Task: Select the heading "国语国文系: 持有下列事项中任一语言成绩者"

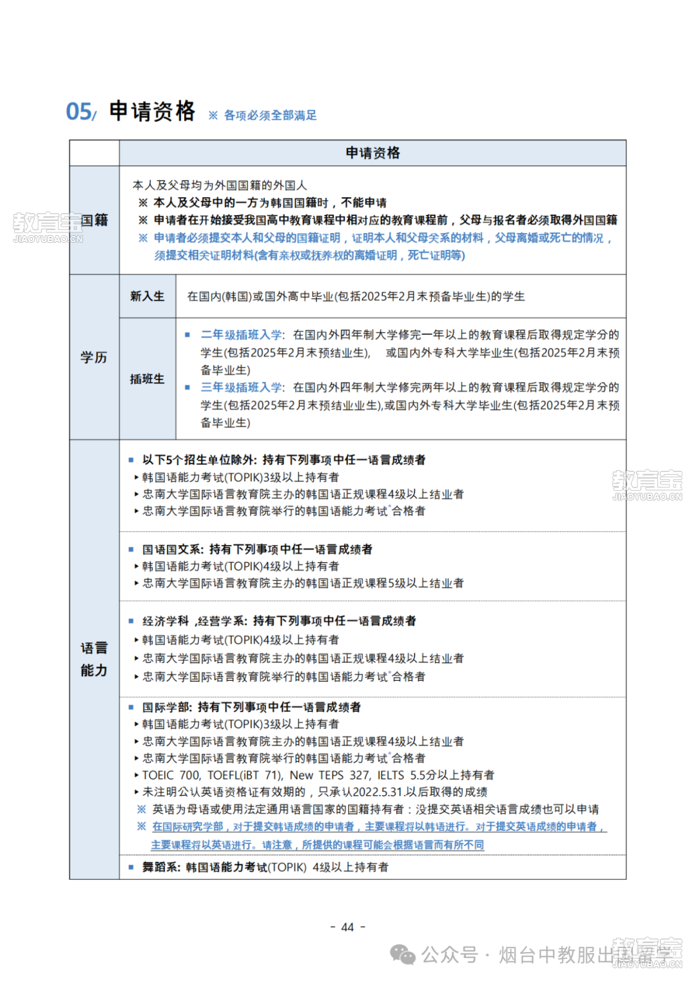Action: tap(257, 549)
